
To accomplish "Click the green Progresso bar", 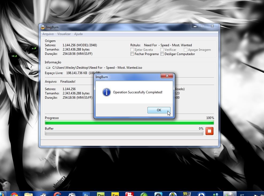I will tap(129, 123).
